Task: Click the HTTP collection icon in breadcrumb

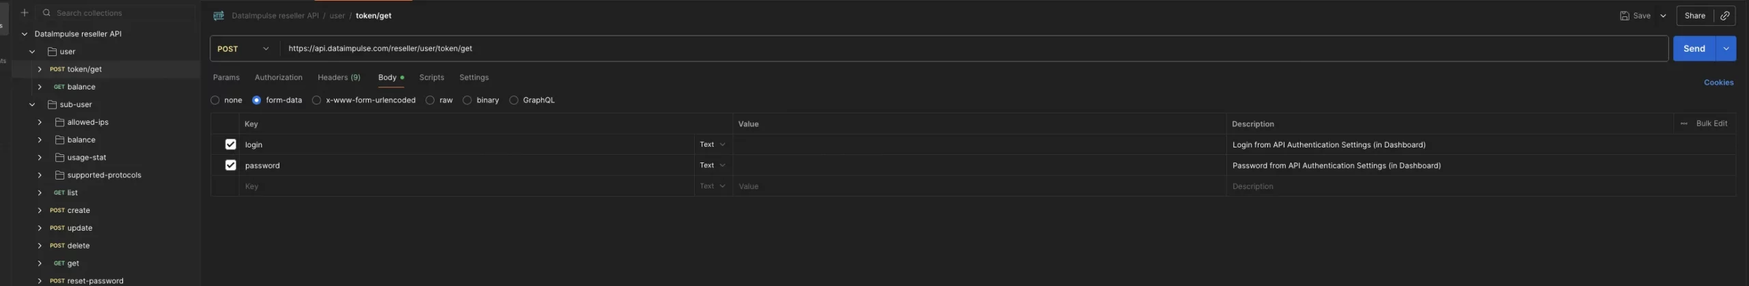Action: [x=219, y=16]
